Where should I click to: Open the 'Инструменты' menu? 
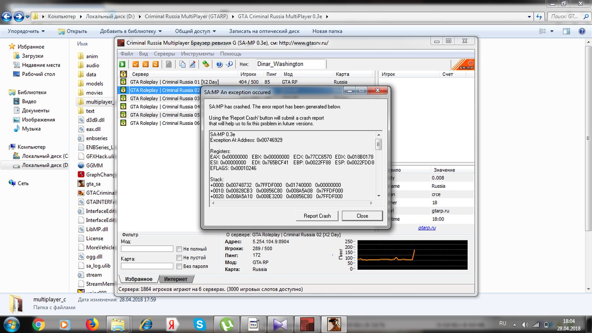tap(197, 54)
